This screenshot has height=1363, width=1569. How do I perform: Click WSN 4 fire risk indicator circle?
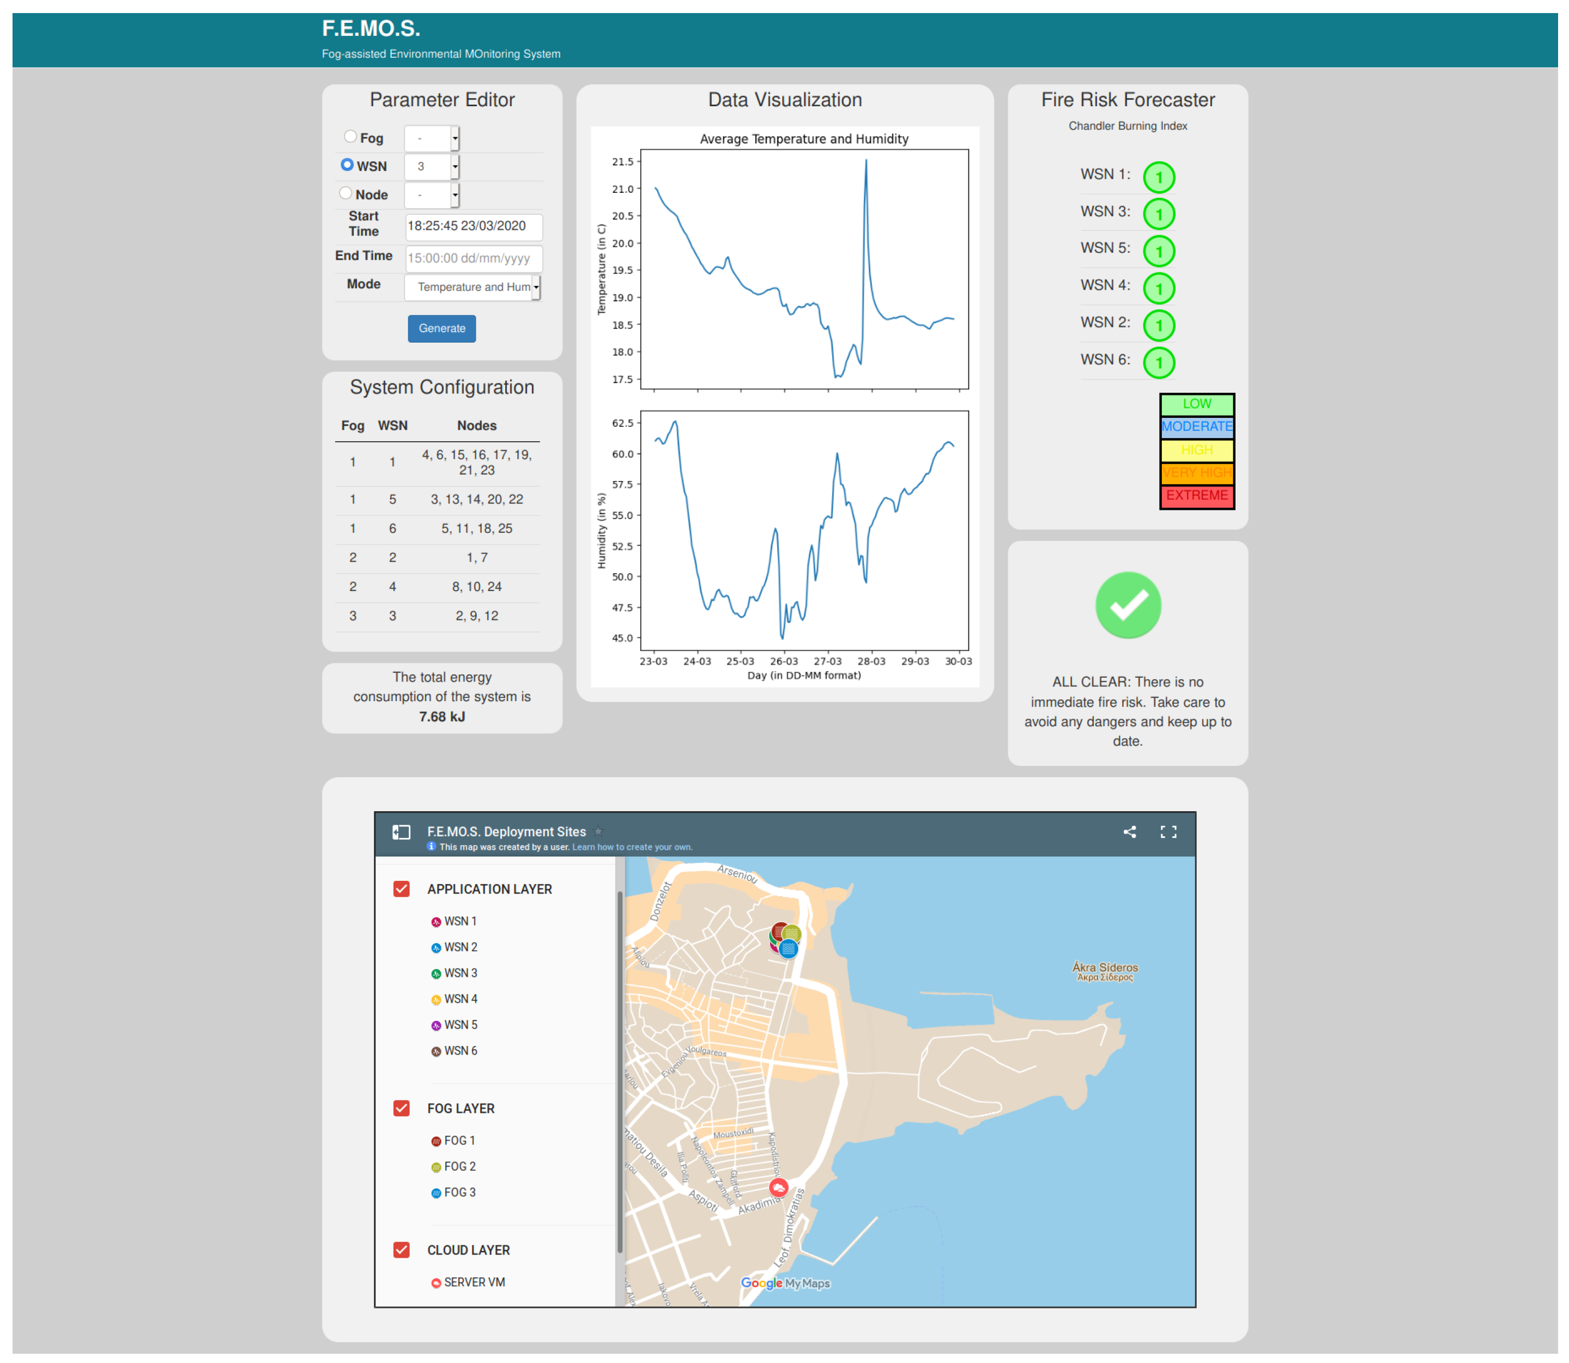pyautogui.click(x=1159, y=289)
